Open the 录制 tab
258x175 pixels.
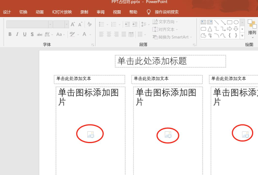coord(84,12)
